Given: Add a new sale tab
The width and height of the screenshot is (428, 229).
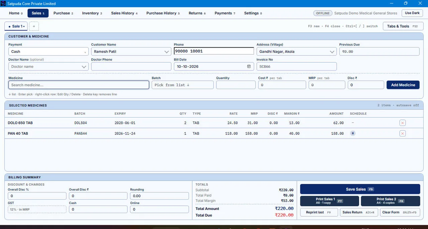Looking at the screenshot, I should click(x=34, y=26).
